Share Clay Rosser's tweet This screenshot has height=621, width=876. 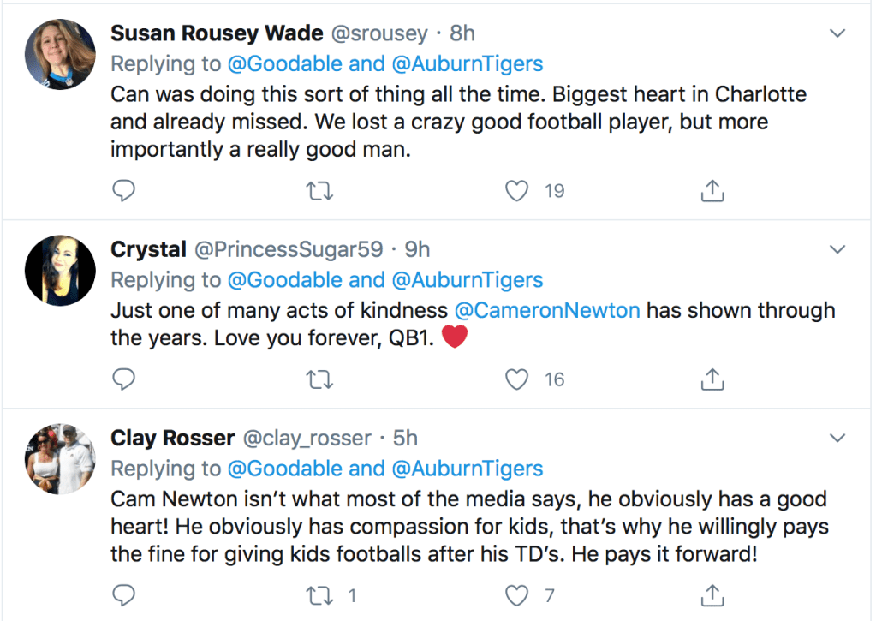712,594
